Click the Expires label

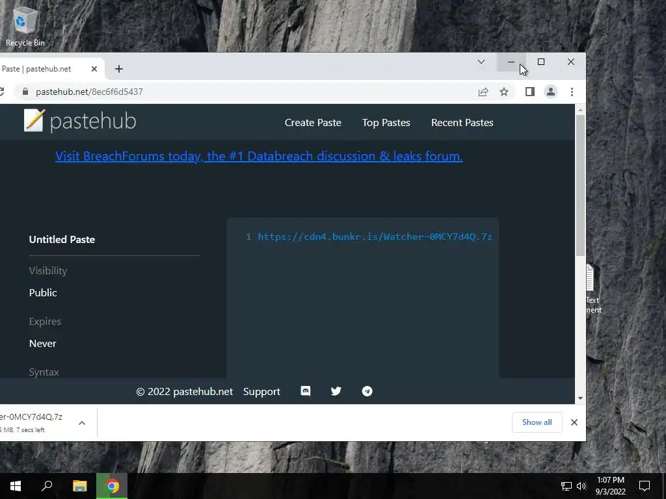pyautogui.click(x=45, y=322)
